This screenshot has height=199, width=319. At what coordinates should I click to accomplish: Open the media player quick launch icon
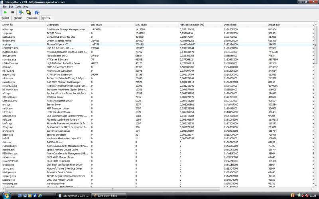coord(30,196)
